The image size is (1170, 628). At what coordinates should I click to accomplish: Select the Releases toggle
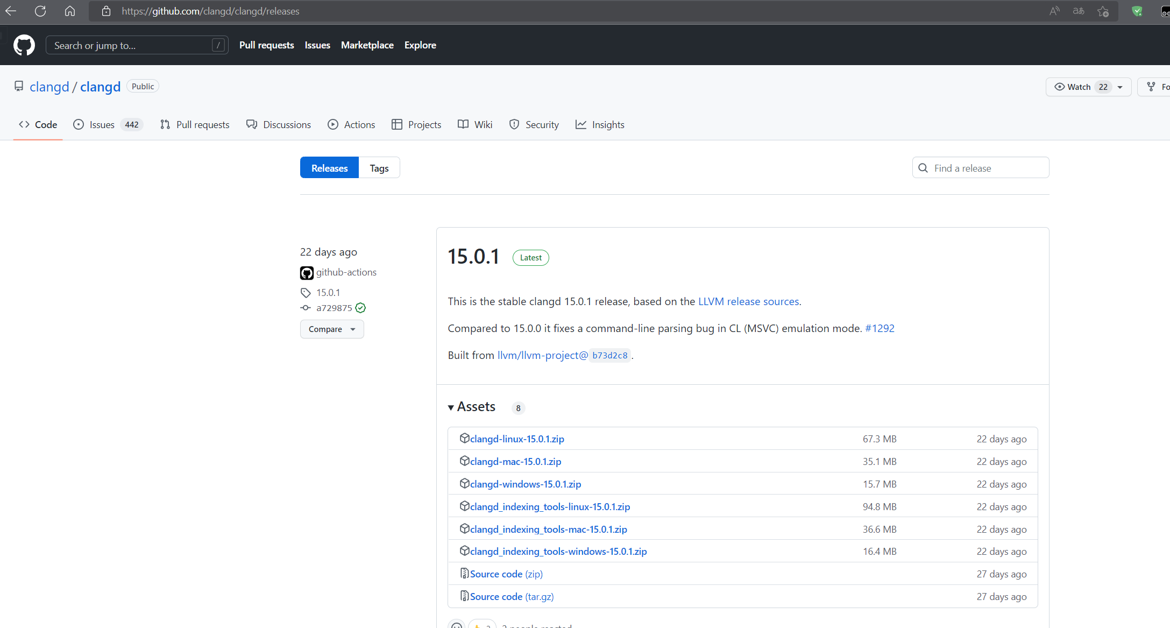[329, 167]
